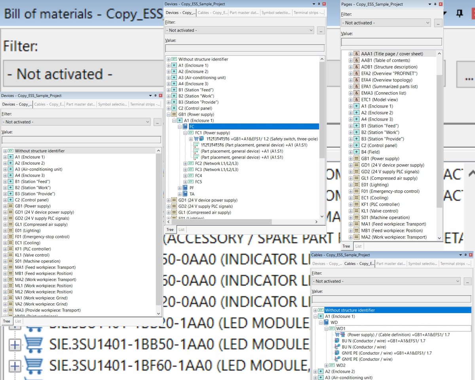Click GL1 Compressed air supply icon in left Devices window
This screenshot has width=475, height=380.
pyautogui.click(x=11, y=224)
